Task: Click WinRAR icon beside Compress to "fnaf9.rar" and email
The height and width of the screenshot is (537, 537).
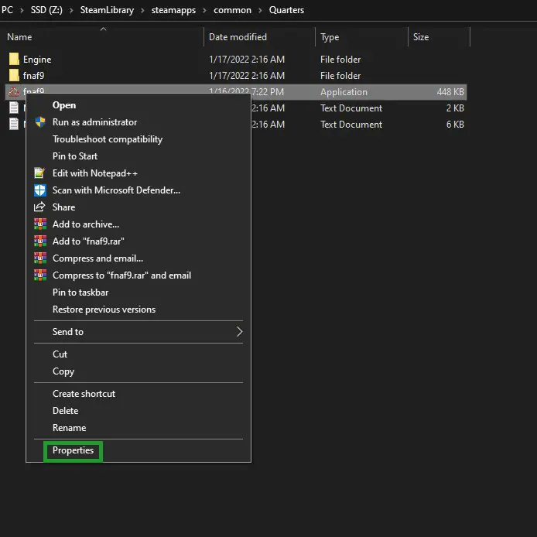Action: [40, 275]
